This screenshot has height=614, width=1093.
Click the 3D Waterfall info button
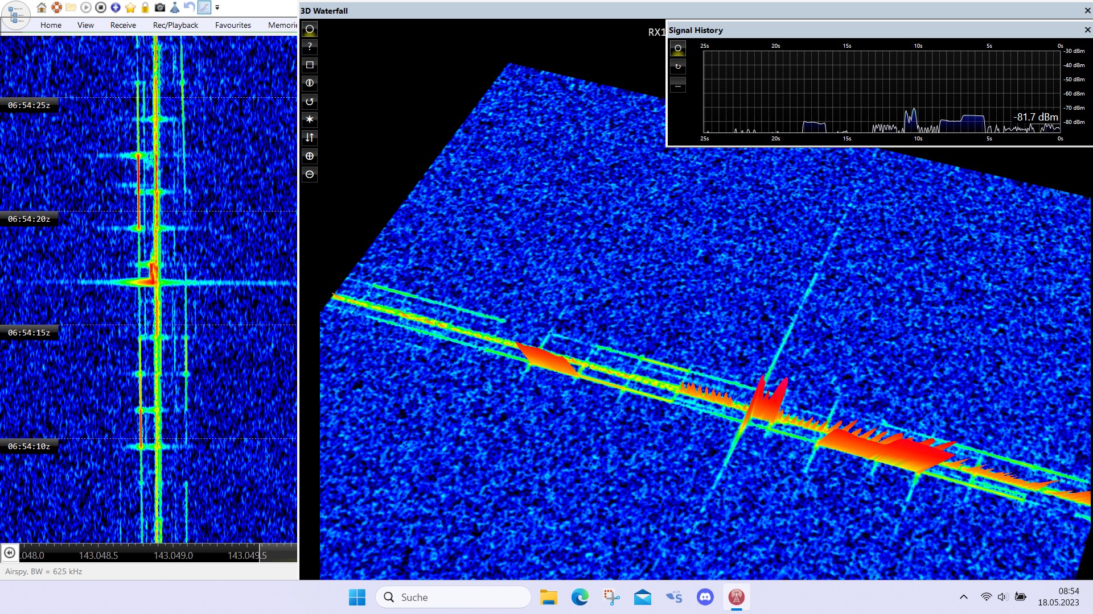click(310, 83)
